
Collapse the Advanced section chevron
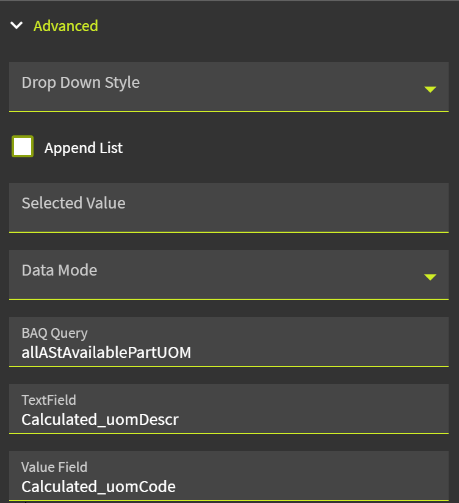point(16,26)
